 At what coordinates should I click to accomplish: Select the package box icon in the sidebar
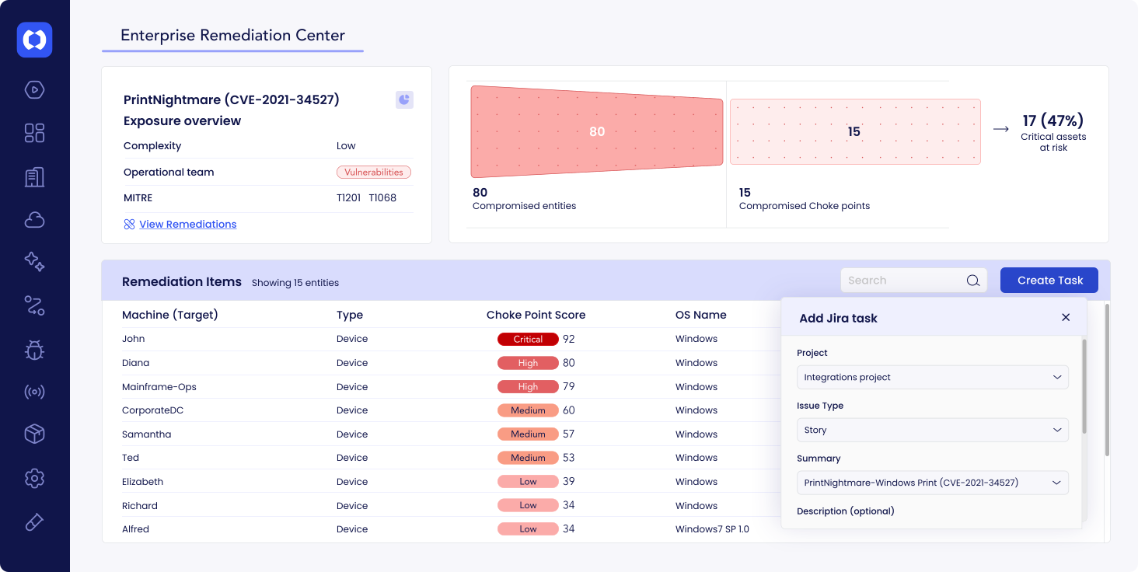pos(34,434)
